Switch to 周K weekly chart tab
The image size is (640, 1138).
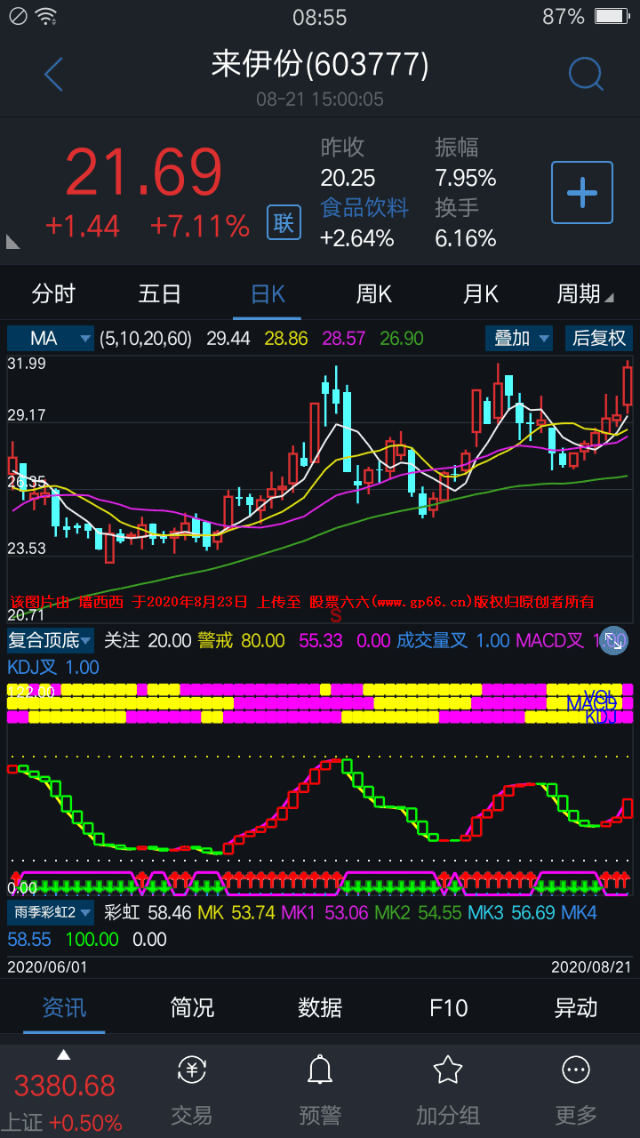point(373,294)
